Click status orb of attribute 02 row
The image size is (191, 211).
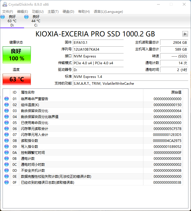click(x=7, y=105)
